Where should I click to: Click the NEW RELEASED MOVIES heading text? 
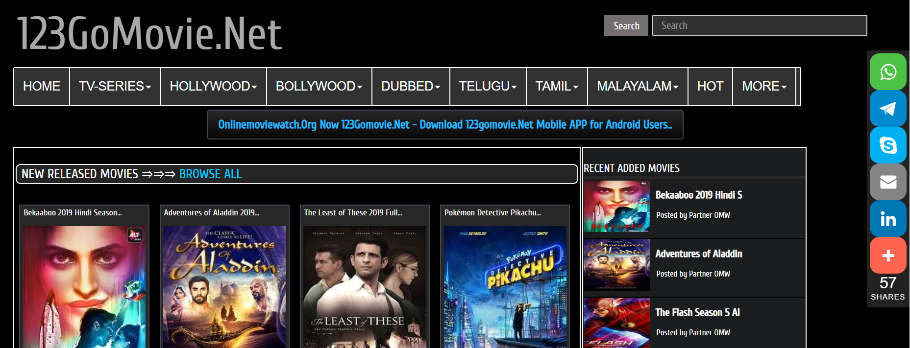tap(80, 174)
